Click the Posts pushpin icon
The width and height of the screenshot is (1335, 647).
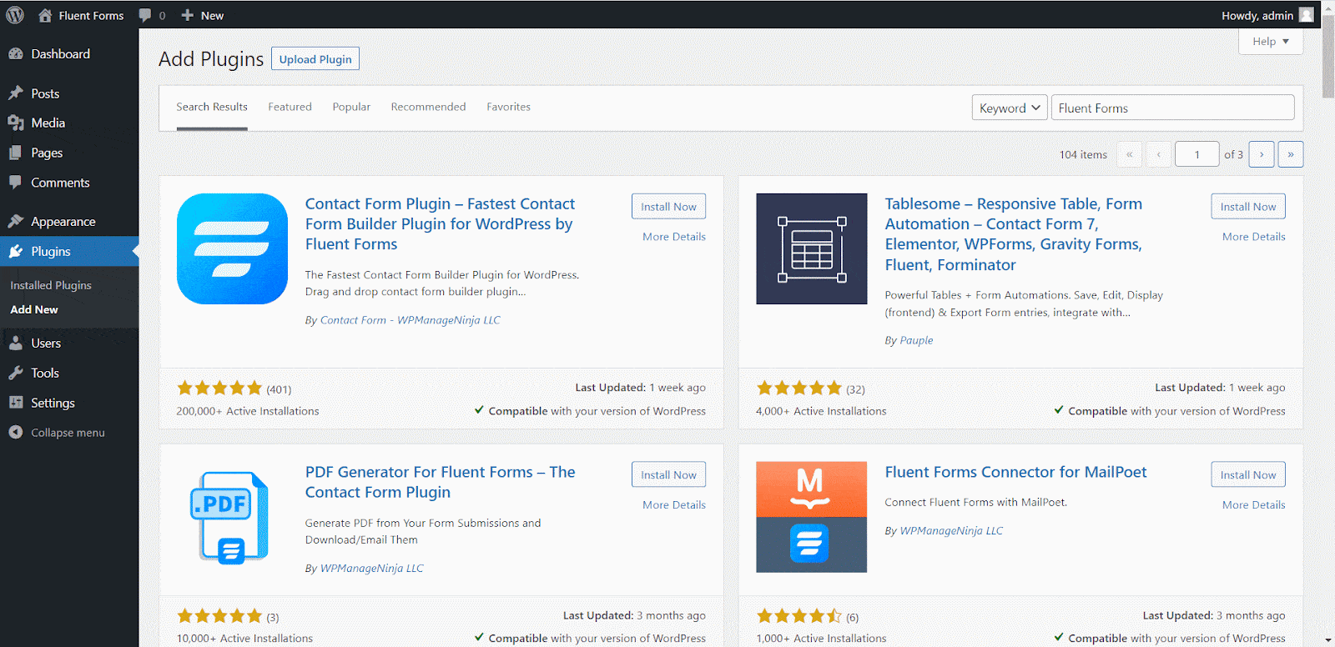point(16,93)
